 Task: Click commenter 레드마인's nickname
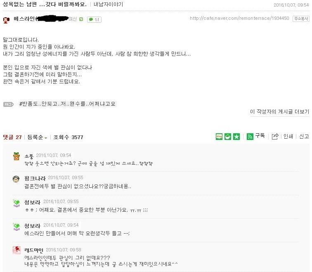pos(33,250)
